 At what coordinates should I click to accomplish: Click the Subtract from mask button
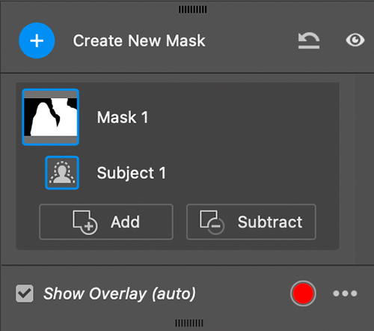click(251, 222)
